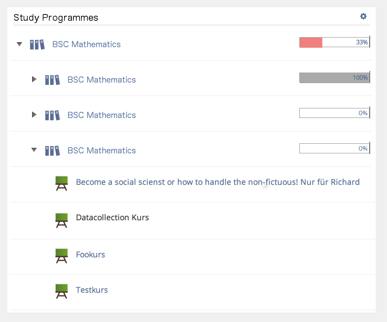The width and height of the screenshot is (387, 322).
Task: Click books icon of expanded 0% sub-programme
Action: click(52, 151)
